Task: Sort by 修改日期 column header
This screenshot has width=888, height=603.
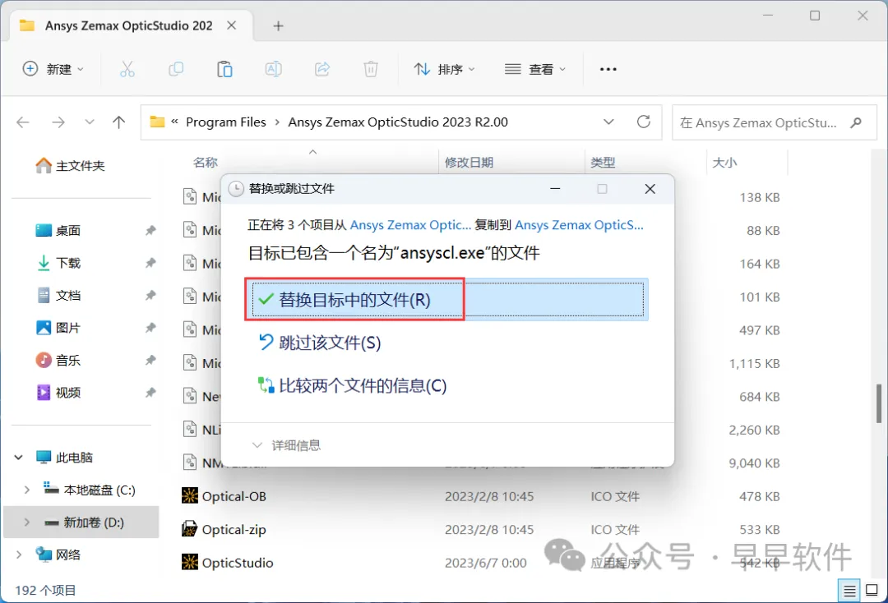Action: point(469,163)
